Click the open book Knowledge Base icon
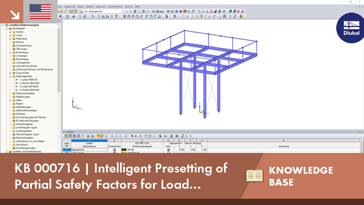The height and width of the screenshot is (205, 364). (254, 176)
